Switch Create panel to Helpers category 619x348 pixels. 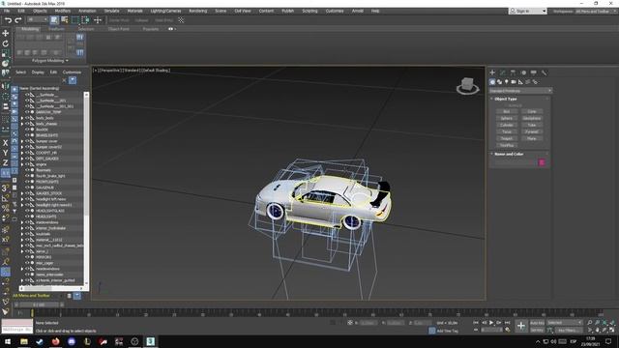[x=520, y=82]
